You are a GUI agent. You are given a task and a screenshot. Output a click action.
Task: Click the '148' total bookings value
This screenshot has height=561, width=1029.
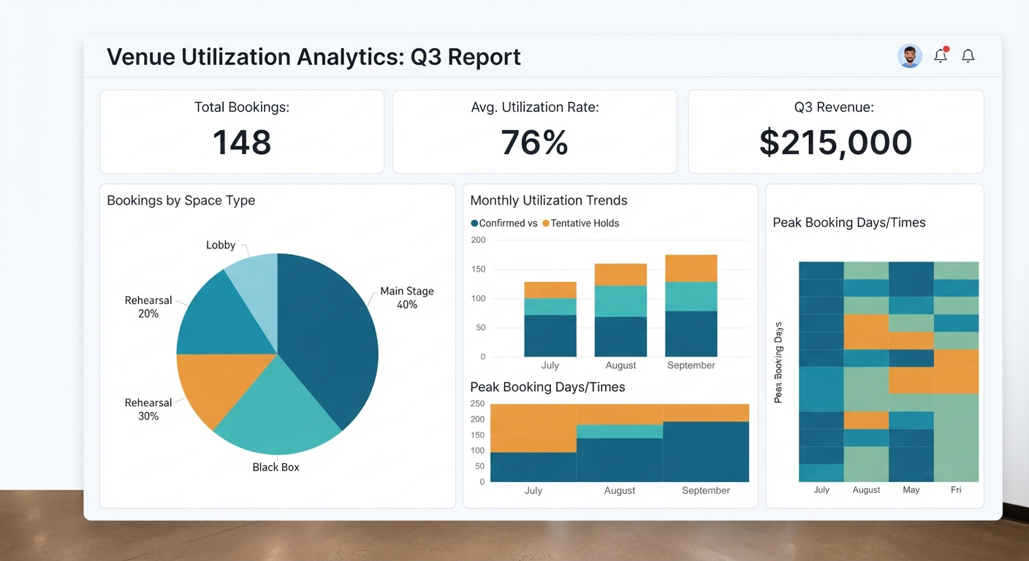pyautogui.click(x=242, y=142)
